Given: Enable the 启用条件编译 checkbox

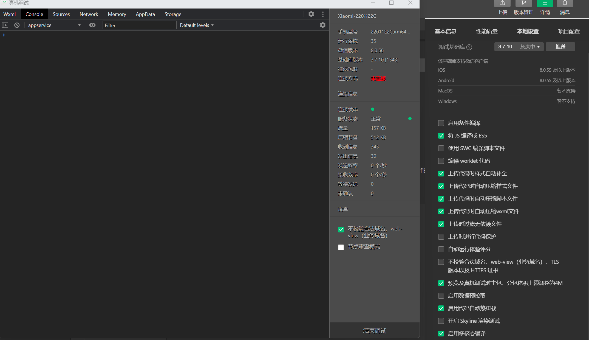Looking at the screenshot, I should click(x=441, y=123).
